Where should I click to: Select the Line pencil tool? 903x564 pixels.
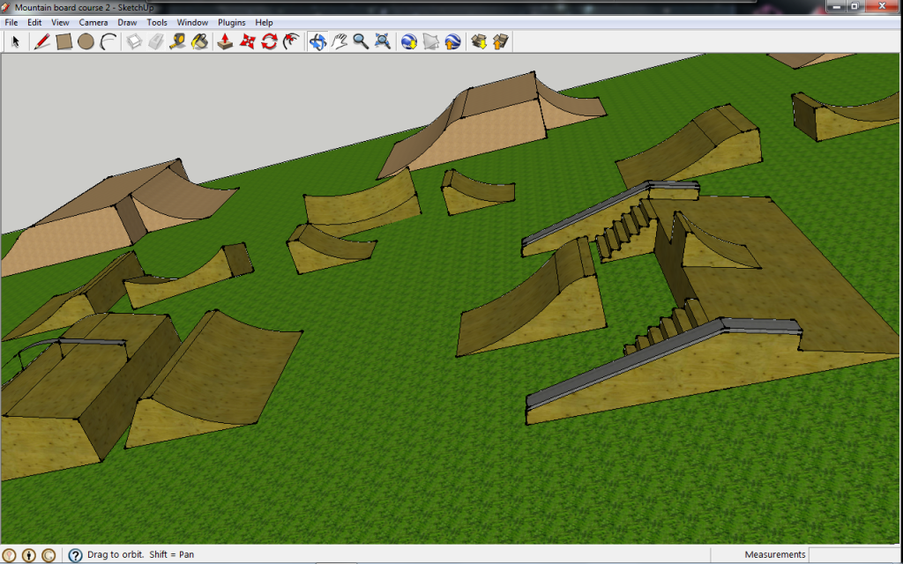click(x=41, y=41)
